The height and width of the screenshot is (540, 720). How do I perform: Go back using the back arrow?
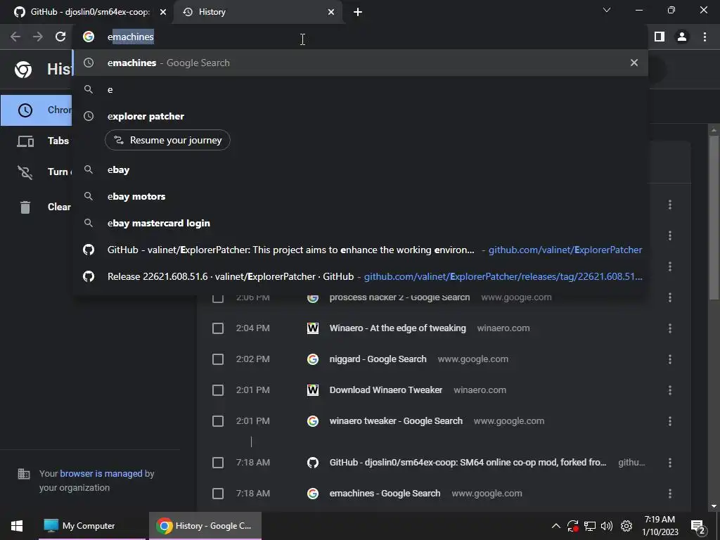tap(15, 37)
